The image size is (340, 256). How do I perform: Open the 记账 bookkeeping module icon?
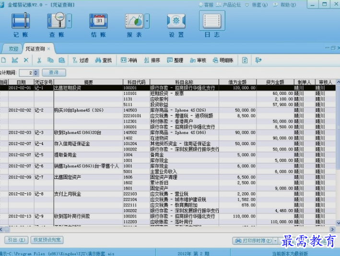pos(21,25)
